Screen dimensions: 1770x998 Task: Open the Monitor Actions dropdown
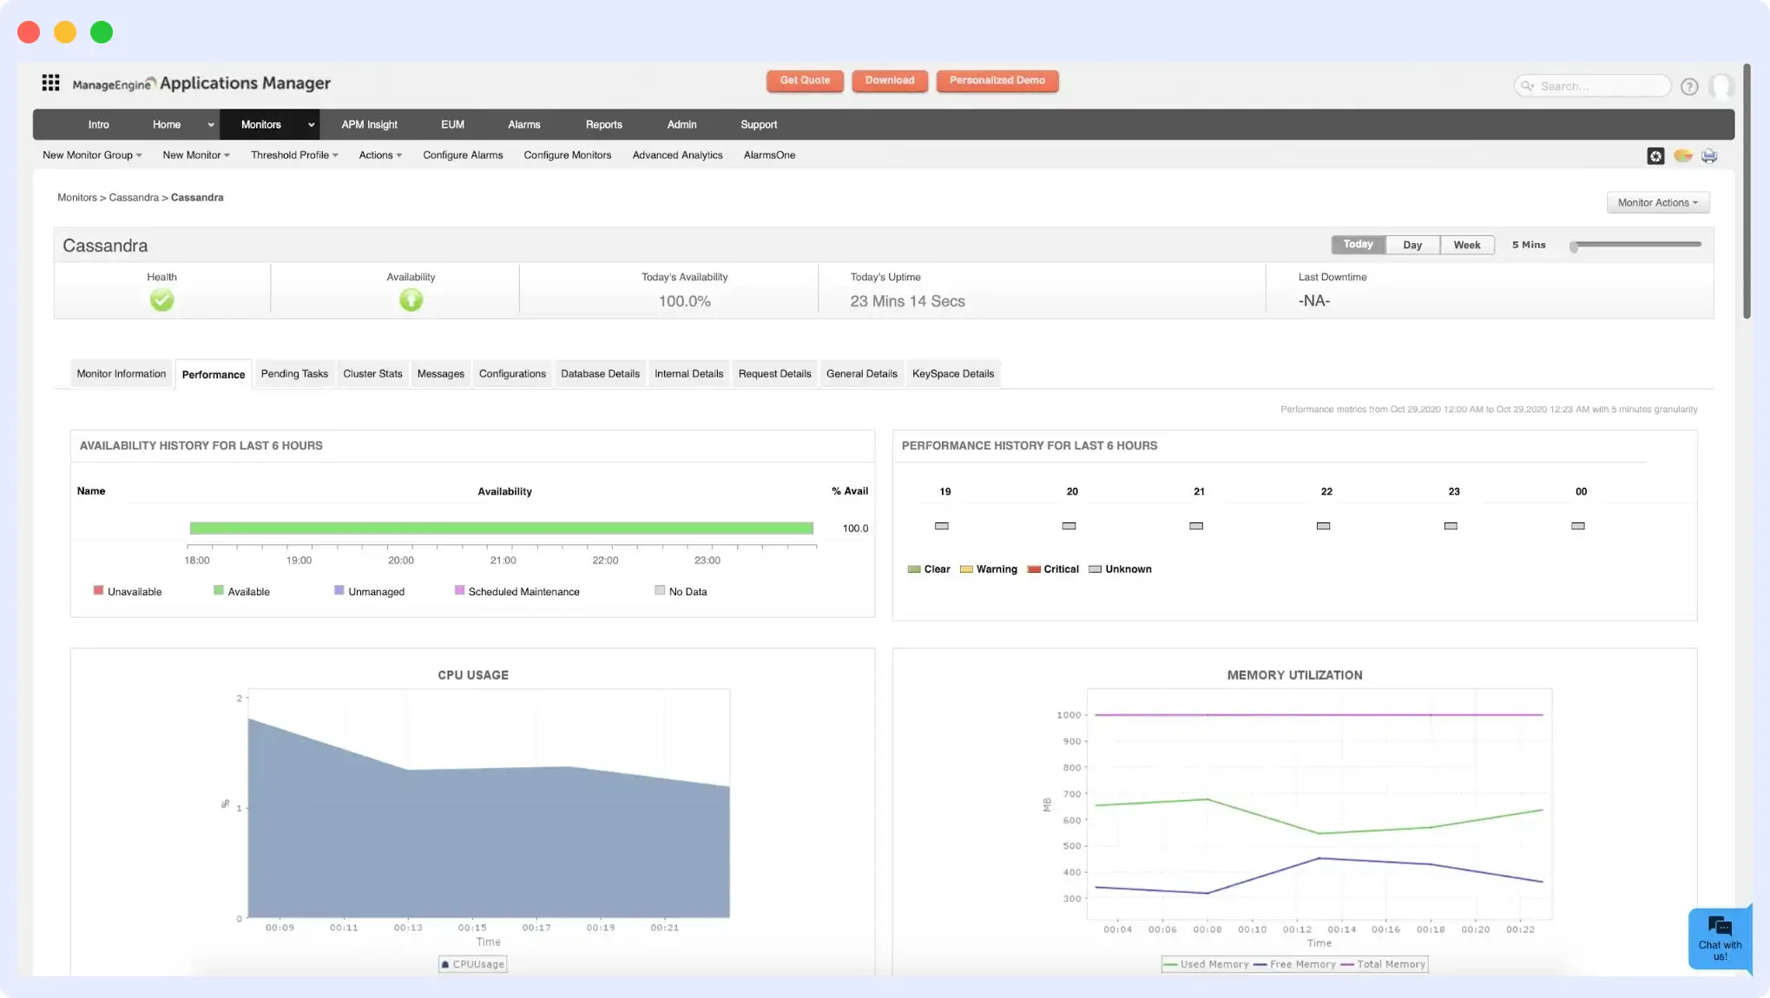tap(1657, 202)
